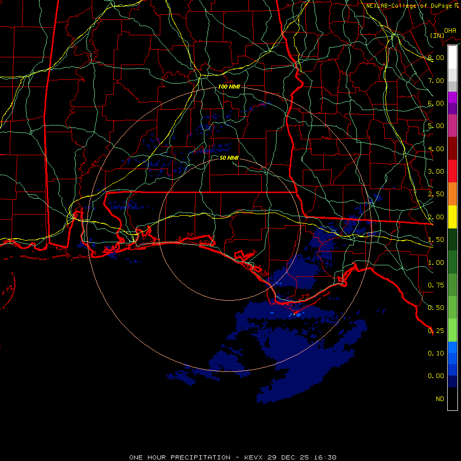
Task: Pick the bright red swatch beside 3.00
Action: coord(452,171)
